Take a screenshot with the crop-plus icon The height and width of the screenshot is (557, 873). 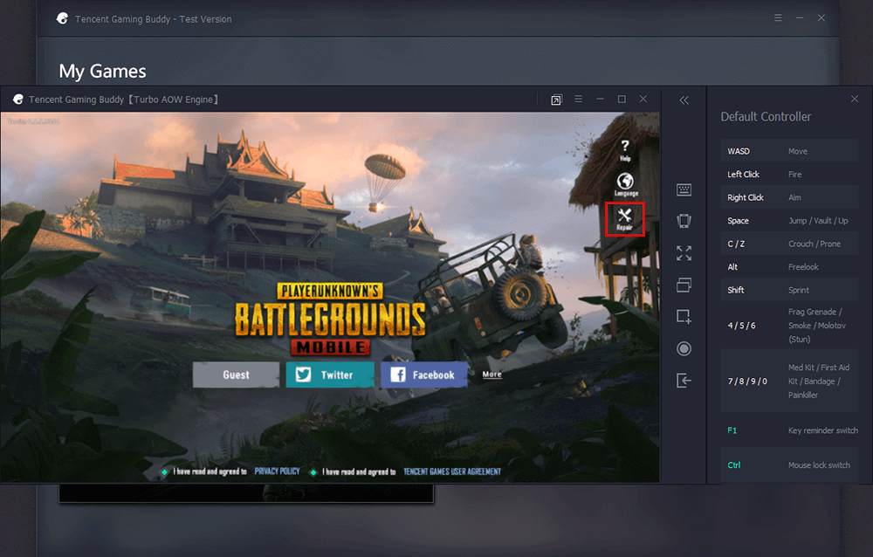click(684, 316)
